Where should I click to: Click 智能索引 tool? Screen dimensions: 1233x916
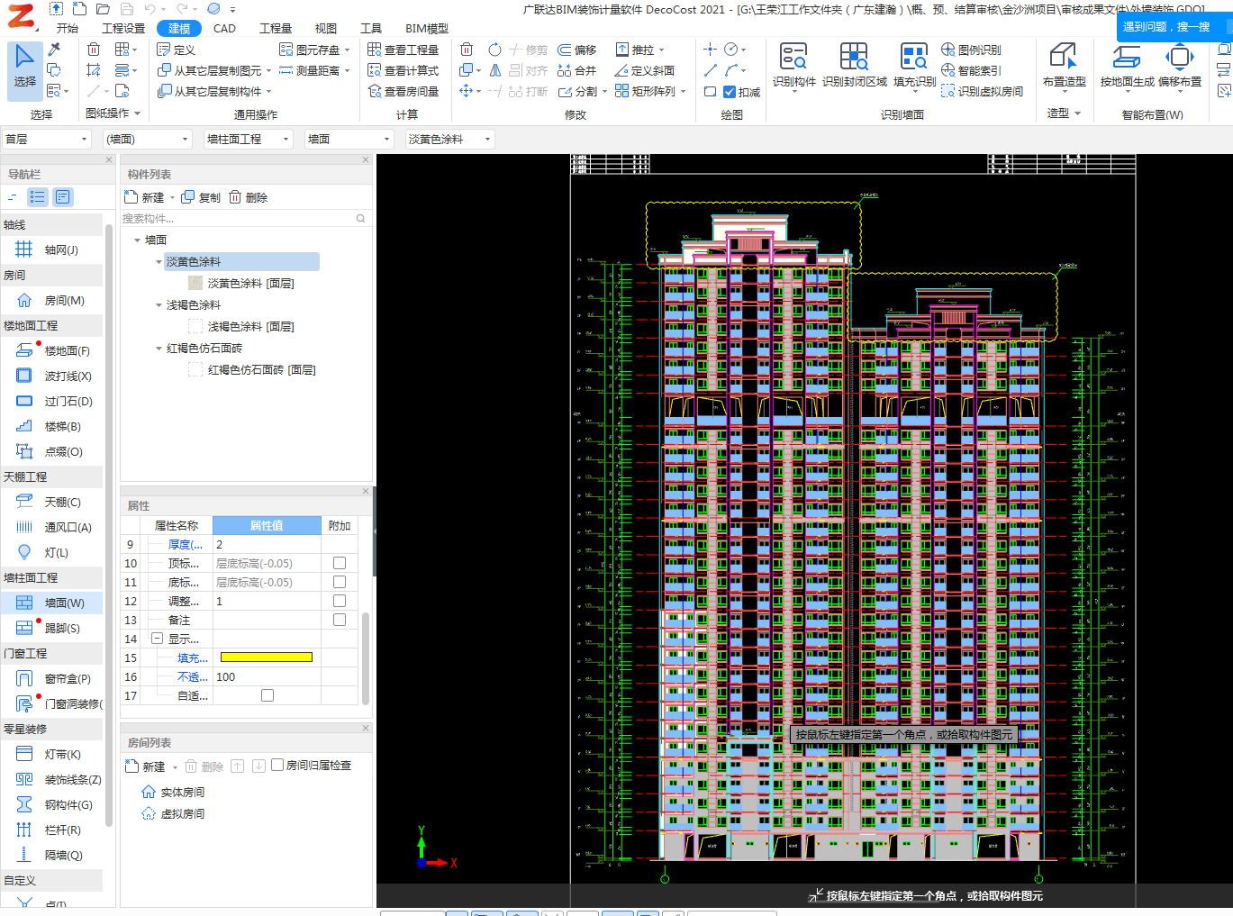point(971,70)
